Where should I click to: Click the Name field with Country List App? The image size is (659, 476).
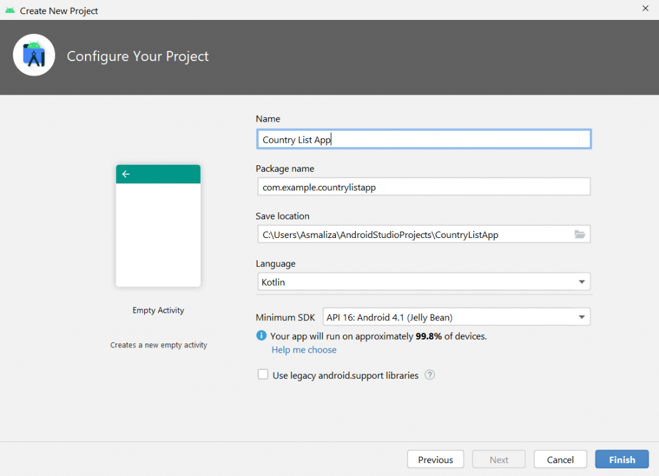click(x=423, y=140)
